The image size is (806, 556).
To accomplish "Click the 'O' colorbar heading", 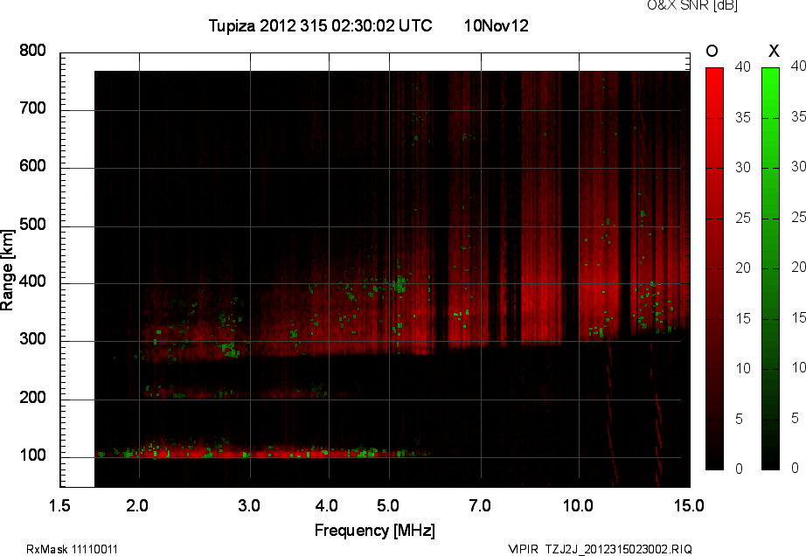I will tap(712, 51).
